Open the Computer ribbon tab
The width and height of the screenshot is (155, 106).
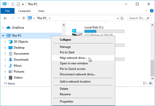(25, 11)
